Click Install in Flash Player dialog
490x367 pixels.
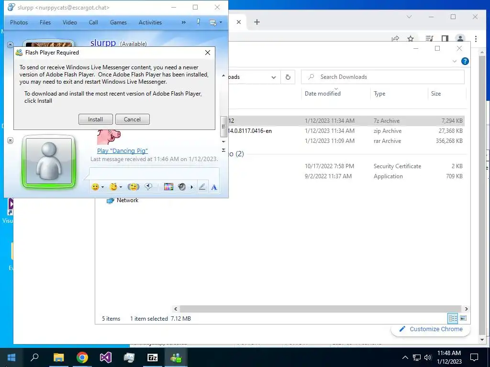pos(95,119)
